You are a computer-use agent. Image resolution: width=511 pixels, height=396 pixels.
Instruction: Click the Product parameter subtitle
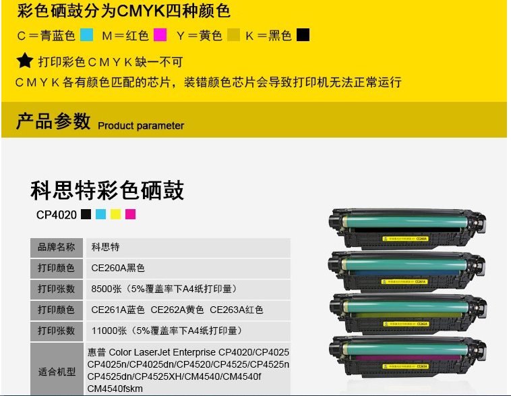[x=141, y=125]
